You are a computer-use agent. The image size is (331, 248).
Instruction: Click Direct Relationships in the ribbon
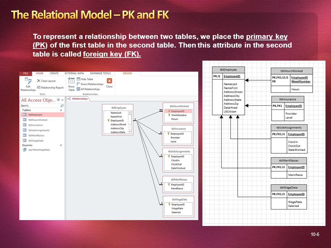[90, 84]
